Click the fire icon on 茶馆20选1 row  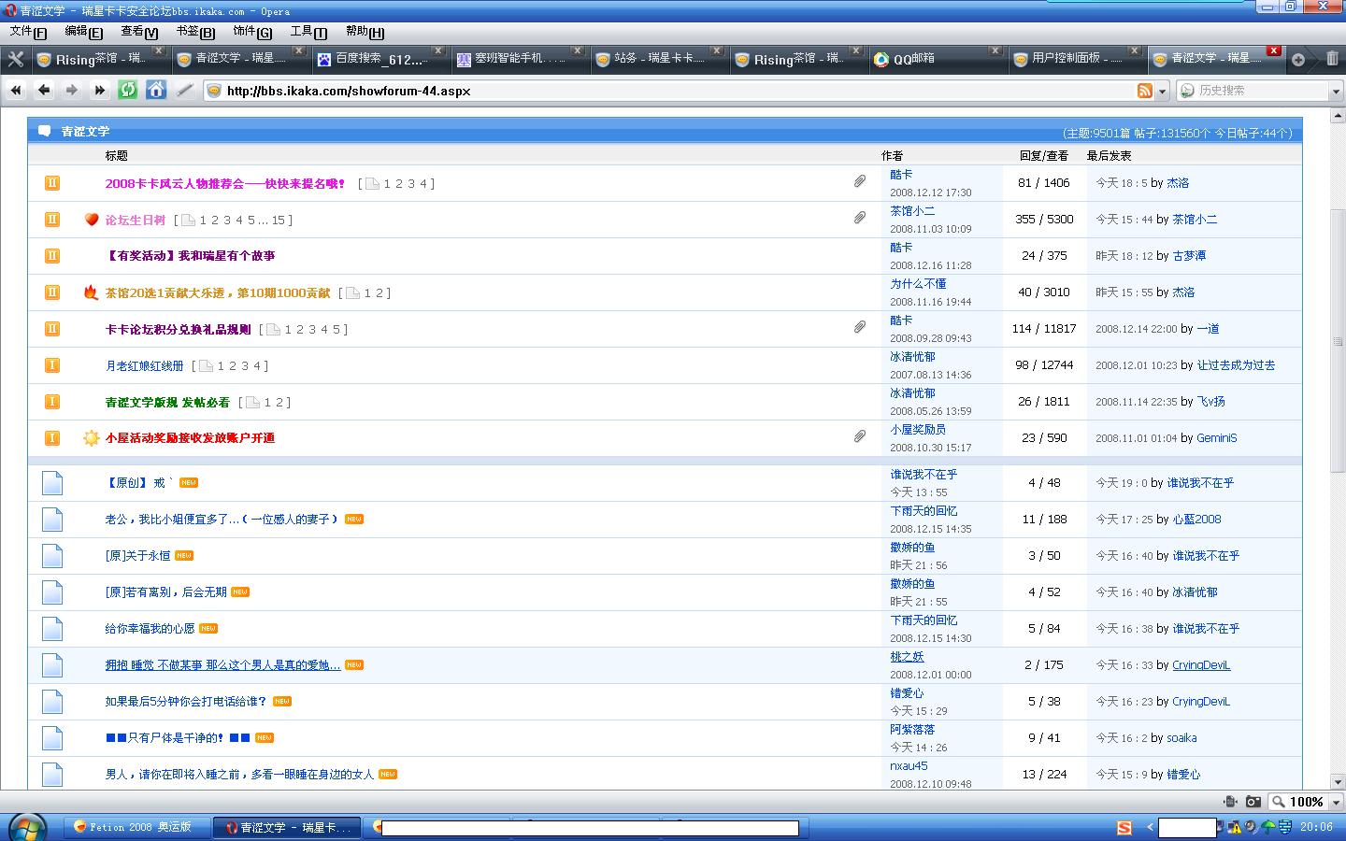click(91, 292)
